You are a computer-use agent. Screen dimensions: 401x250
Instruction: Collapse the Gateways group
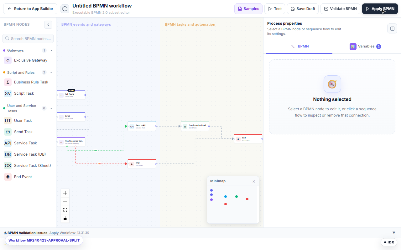(51, 50)
